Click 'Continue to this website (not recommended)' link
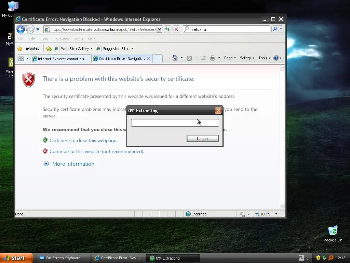Viewport: 350px width, 263px height. [97, 151]
